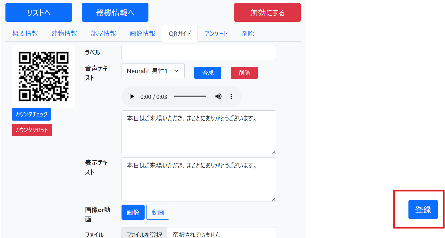Click the audio seek progress bar

[x=189, y=96]
